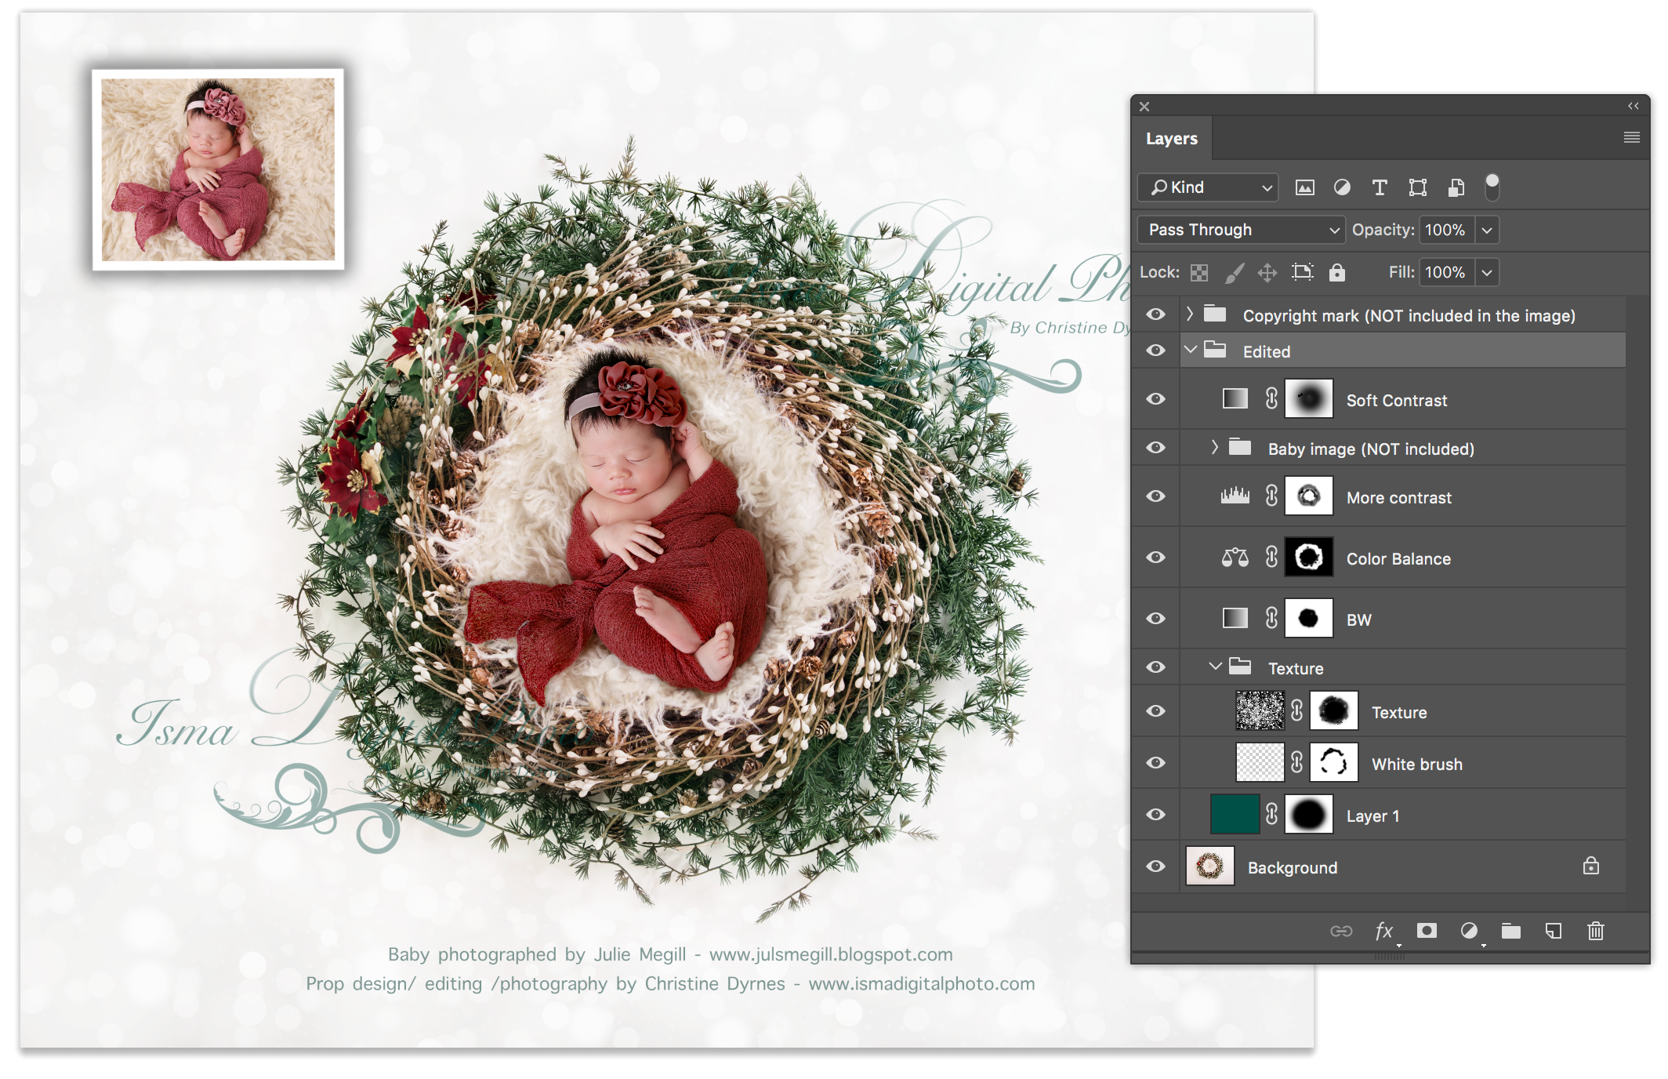Toggle More contrast layer visibility

coord(1155,496)
